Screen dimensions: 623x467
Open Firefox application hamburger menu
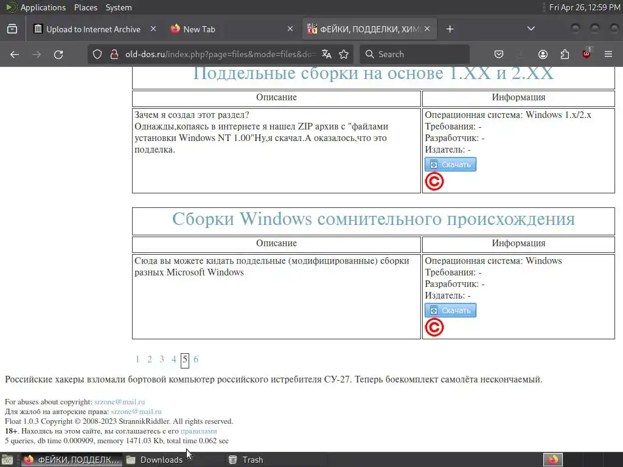[608, 54]
